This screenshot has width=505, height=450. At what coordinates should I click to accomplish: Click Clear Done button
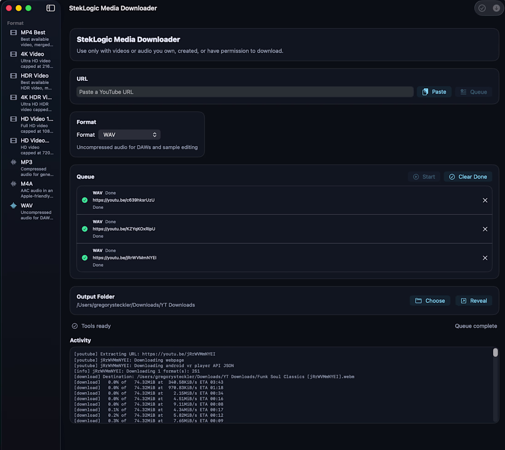(x=468, y=176)
